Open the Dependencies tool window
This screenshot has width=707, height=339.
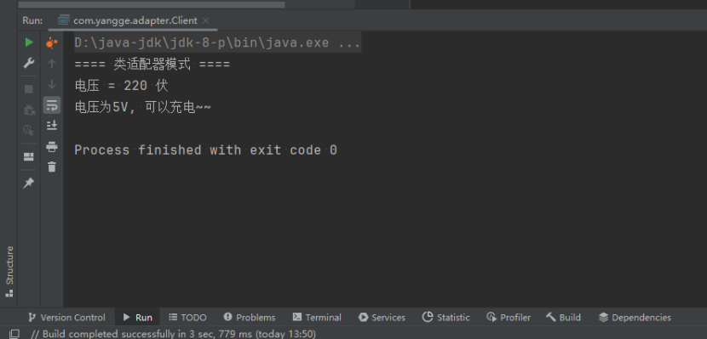tap(635, 318)
